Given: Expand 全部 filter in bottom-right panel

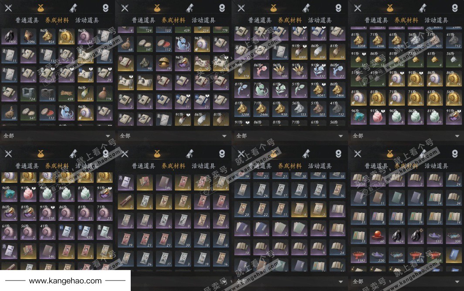Looking at the screenshot, I should tap(406, 281).
